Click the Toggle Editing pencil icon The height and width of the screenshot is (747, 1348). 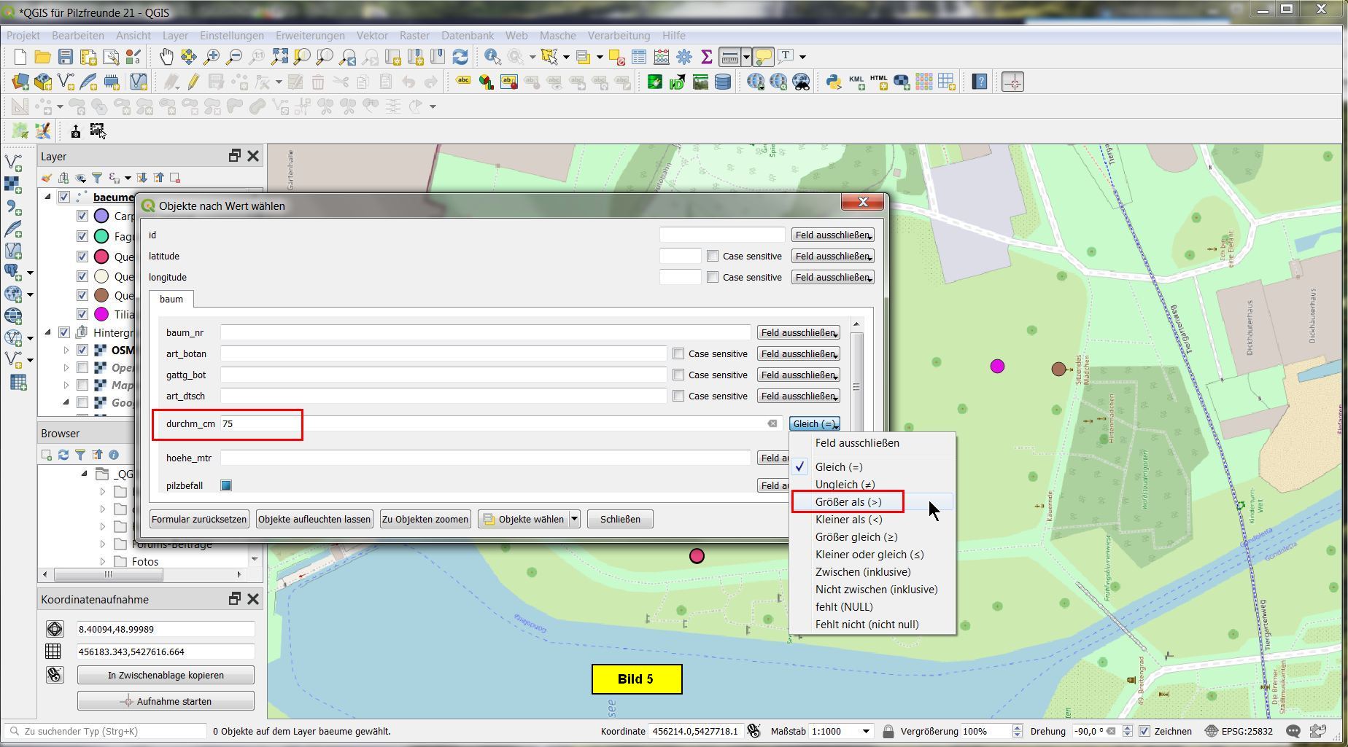pyautogui.click(x=193, y=82)
